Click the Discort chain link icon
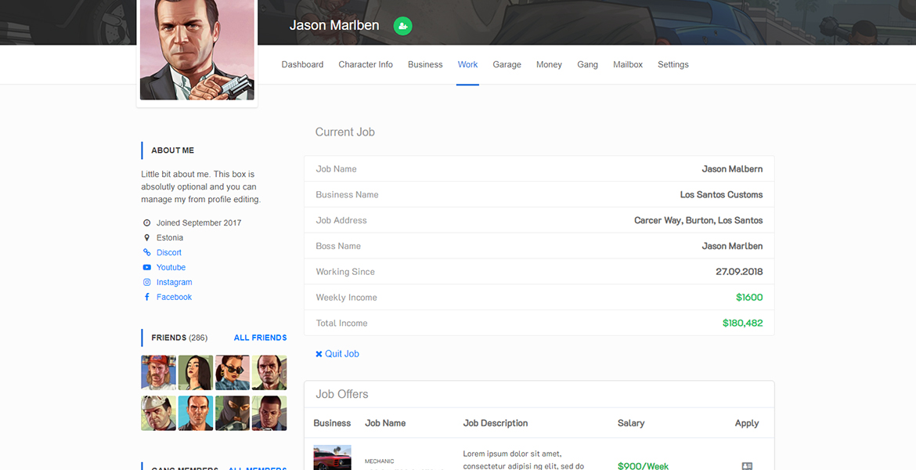Image resolution: width=916 pixels, height=470 pixels. click(x=146, y=252)
